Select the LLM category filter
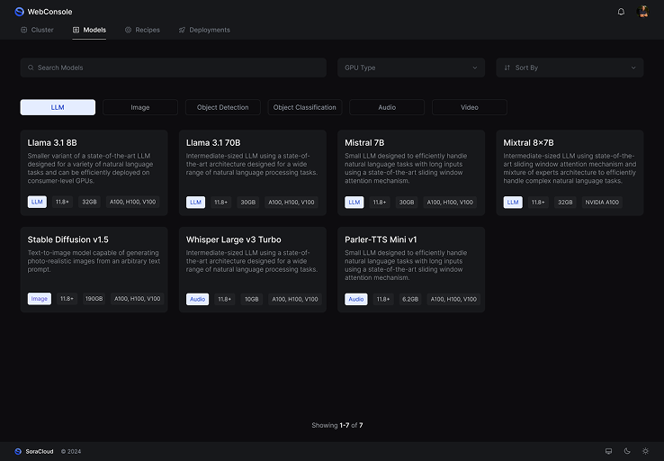Viewport: 664px width, 461px height. click(x=58, y=107)
